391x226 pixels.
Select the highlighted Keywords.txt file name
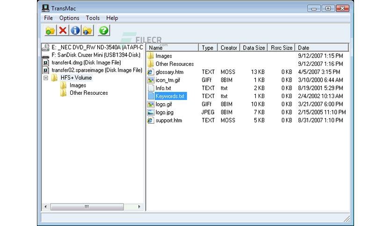click(171, 96)
